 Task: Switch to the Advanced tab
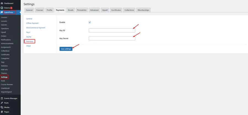[94, 10]
